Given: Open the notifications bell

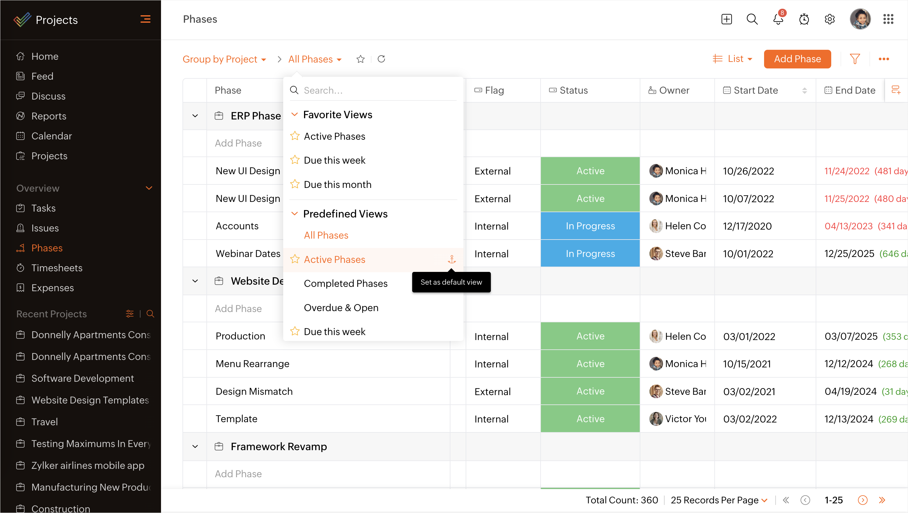Looking at the screenshot, I should (x=778, y=19).
